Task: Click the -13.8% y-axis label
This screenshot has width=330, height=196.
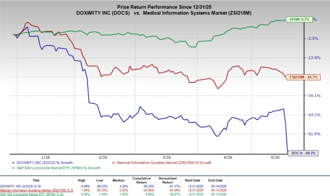Action: [313, 58]
